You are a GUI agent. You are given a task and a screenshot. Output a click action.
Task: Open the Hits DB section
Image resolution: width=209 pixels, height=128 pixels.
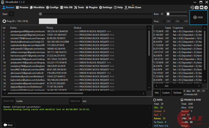pyautogui.click(x=66, y=7)
